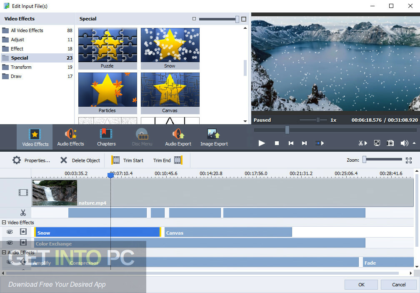This screenshot has height=293, width=420.
Task: Click Delete Object
Action: pyautogui.click(x=80, y=160)
